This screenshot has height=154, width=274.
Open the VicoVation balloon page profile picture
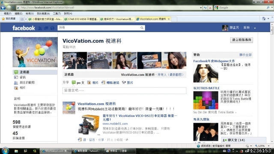click(35, 52)
